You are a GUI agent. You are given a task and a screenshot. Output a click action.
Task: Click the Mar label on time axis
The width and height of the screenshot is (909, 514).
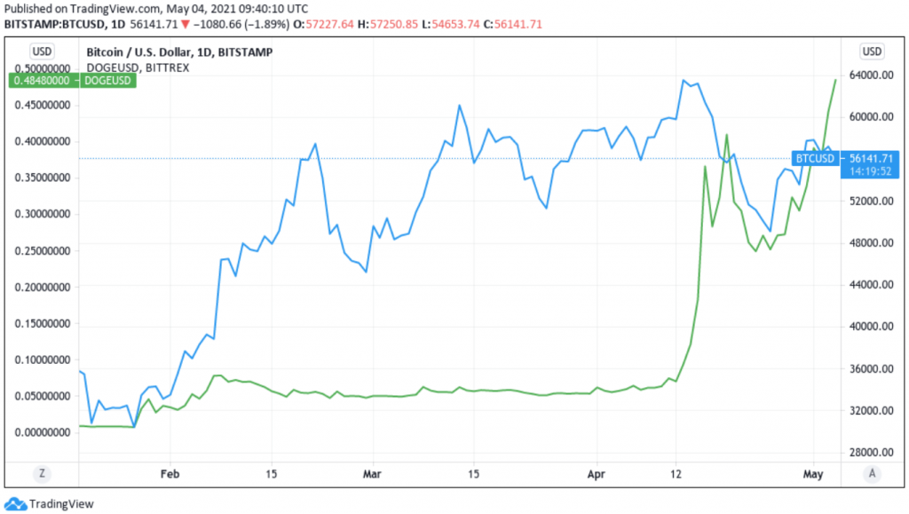pyautogui.click(x=373, y=473)
